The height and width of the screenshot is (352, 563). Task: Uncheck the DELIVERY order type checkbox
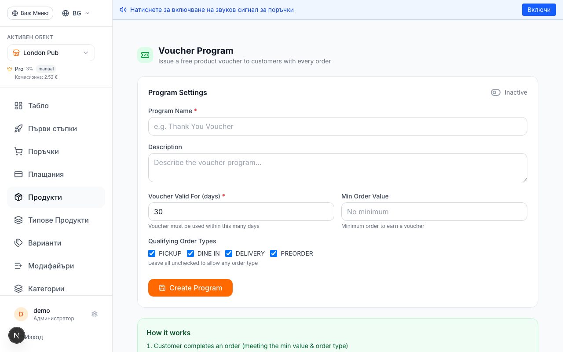229,253
